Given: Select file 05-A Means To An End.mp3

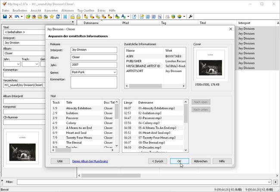Looking at the screenshot, I should pyautogui.click(x=153, y=128).
